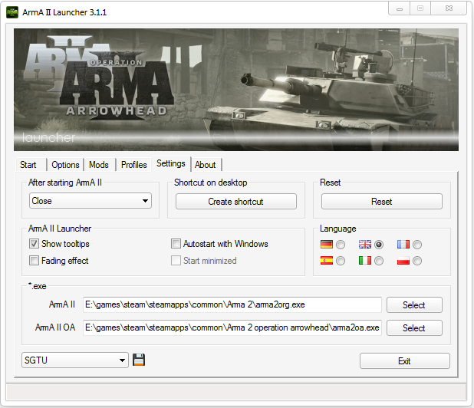Click the French flag icon

403,244
